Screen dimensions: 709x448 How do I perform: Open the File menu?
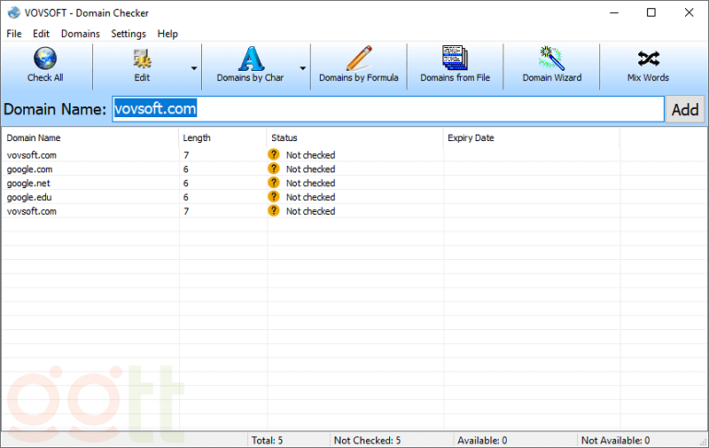14,34
